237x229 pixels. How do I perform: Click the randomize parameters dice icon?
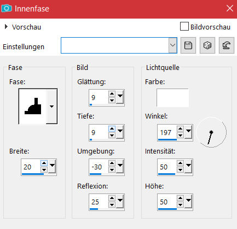pyautogui.click(x=207, y=45)
